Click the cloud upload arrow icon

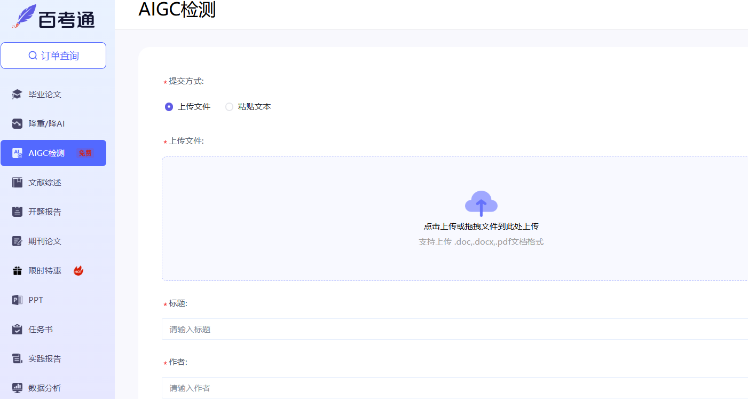[x=481, y=204]
